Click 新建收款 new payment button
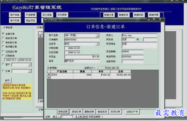 139,15
